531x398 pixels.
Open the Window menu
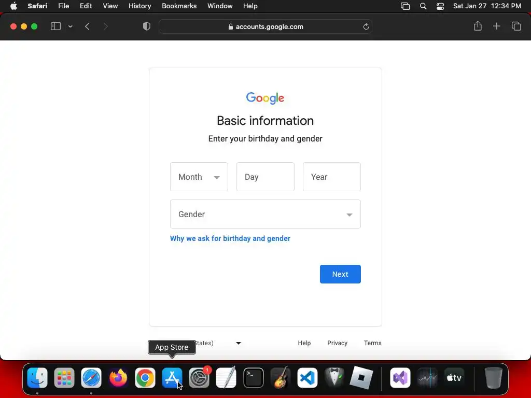click(220, 6)
